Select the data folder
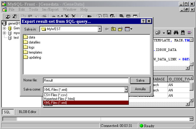The image size is (196, 129). pos(29,37)
